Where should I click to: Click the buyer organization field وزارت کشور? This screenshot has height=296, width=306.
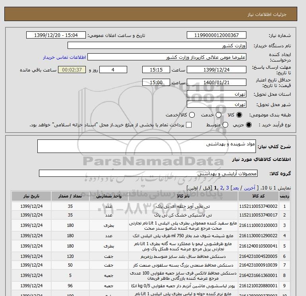click(x=157, y=45)
